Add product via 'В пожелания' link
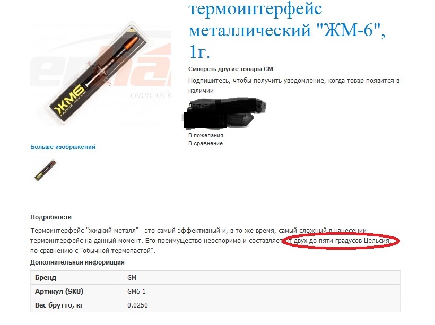This screenshot has width=435, height=325. (x=206, y=135)
